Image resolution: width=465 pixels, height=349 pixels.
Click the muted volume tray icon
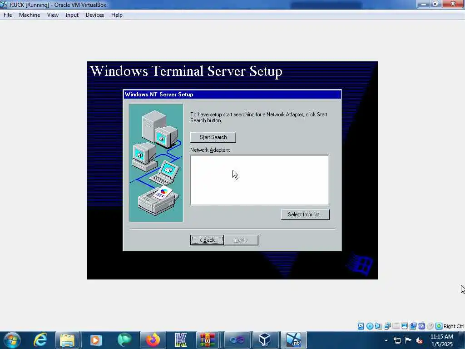pos(419,341)
